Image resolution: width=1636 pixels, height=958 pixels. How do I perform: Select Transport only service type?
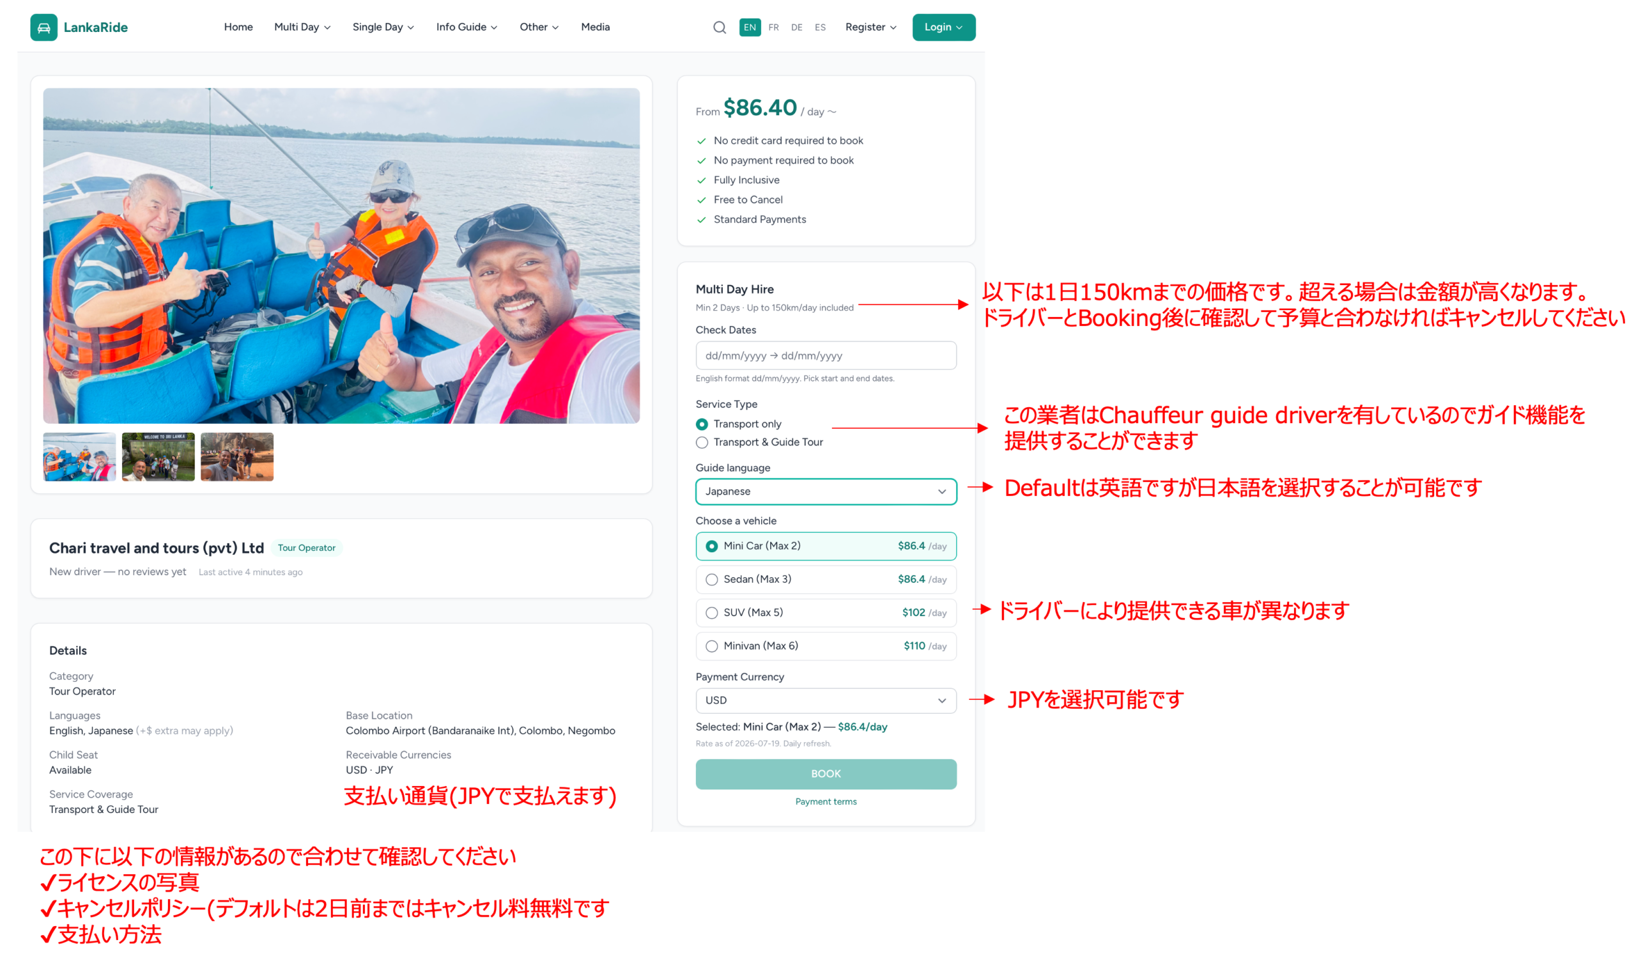point(738,424)
